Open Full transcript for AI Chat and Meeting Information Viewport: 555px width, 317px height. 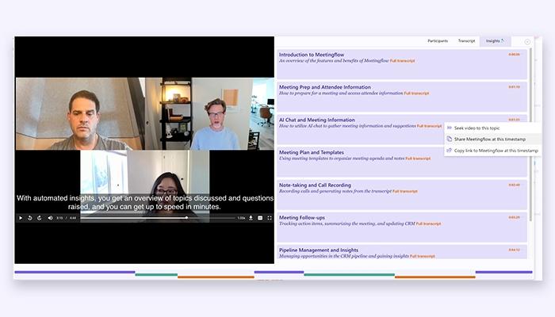tap(429, 126)
